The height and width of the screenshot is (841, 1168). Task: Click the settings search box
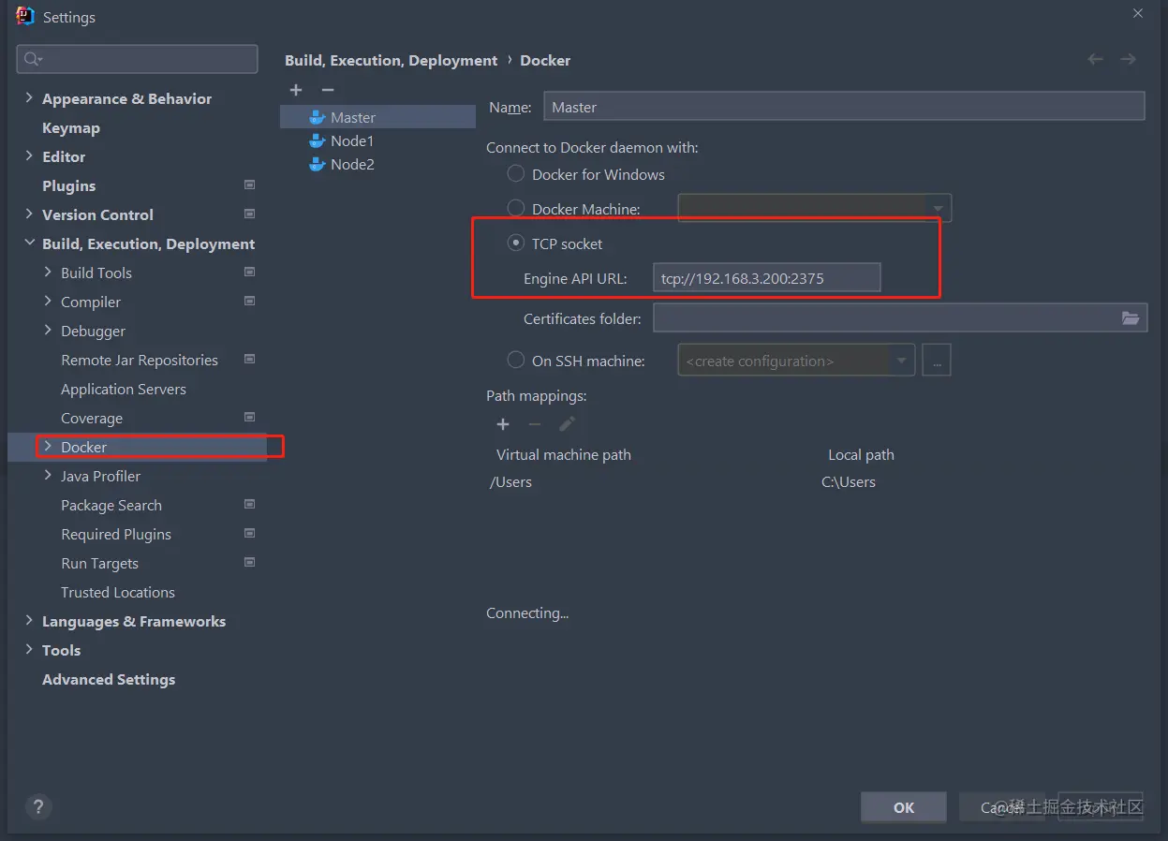click(137, 58)
